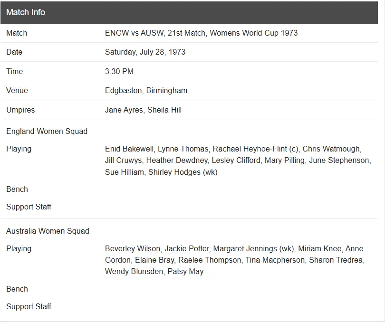
Task: Open Beverley Wilson's player profile
Action: point(133,248)
